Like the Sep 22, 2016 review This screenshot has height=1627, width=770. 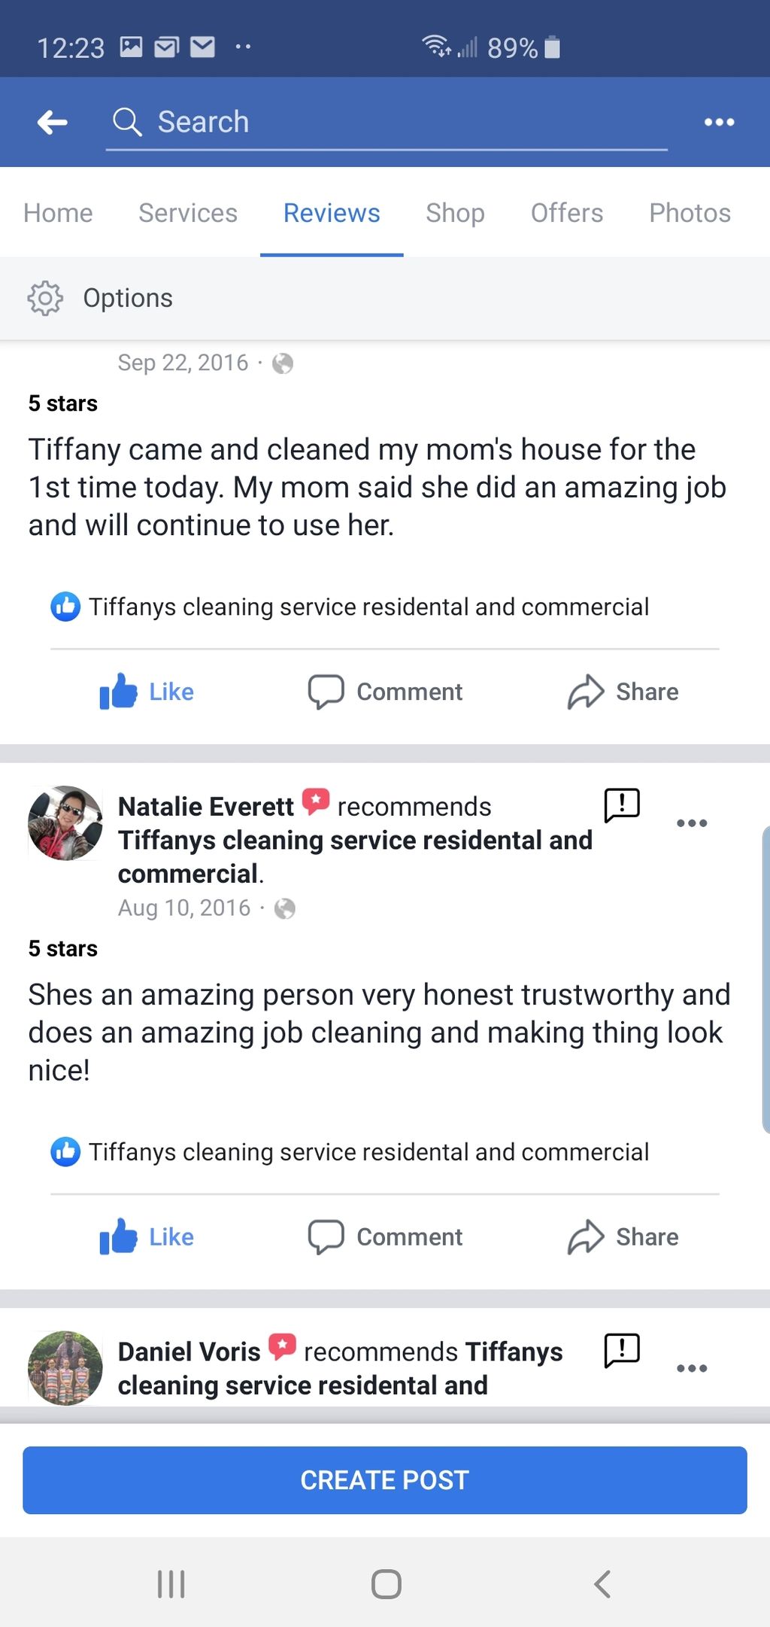(147, 692)
